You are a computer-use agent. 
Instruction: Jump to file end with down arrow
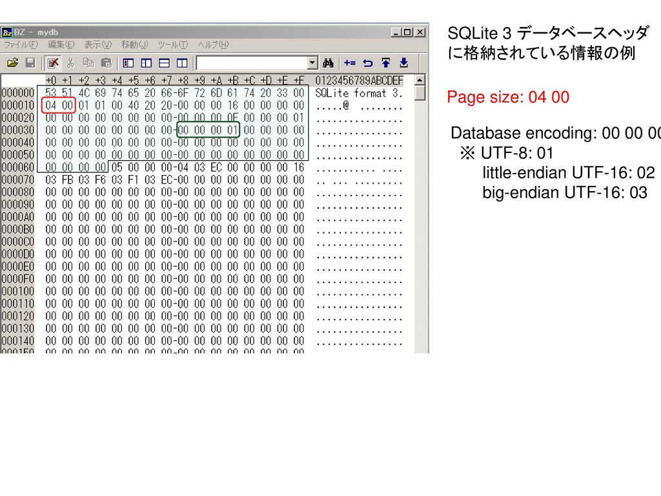pos(403,63)
